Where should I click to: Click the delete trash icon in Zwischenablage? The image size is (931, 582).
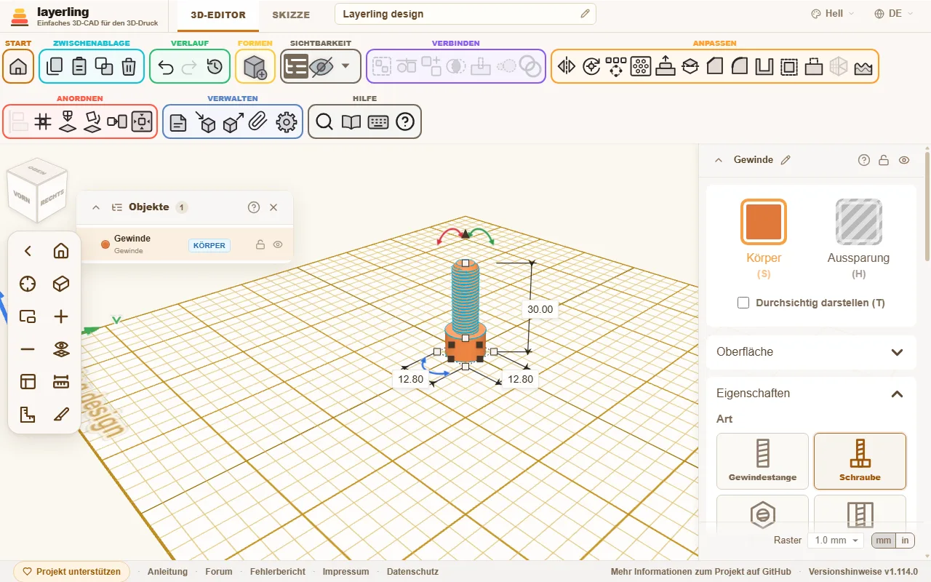[129, 66]
